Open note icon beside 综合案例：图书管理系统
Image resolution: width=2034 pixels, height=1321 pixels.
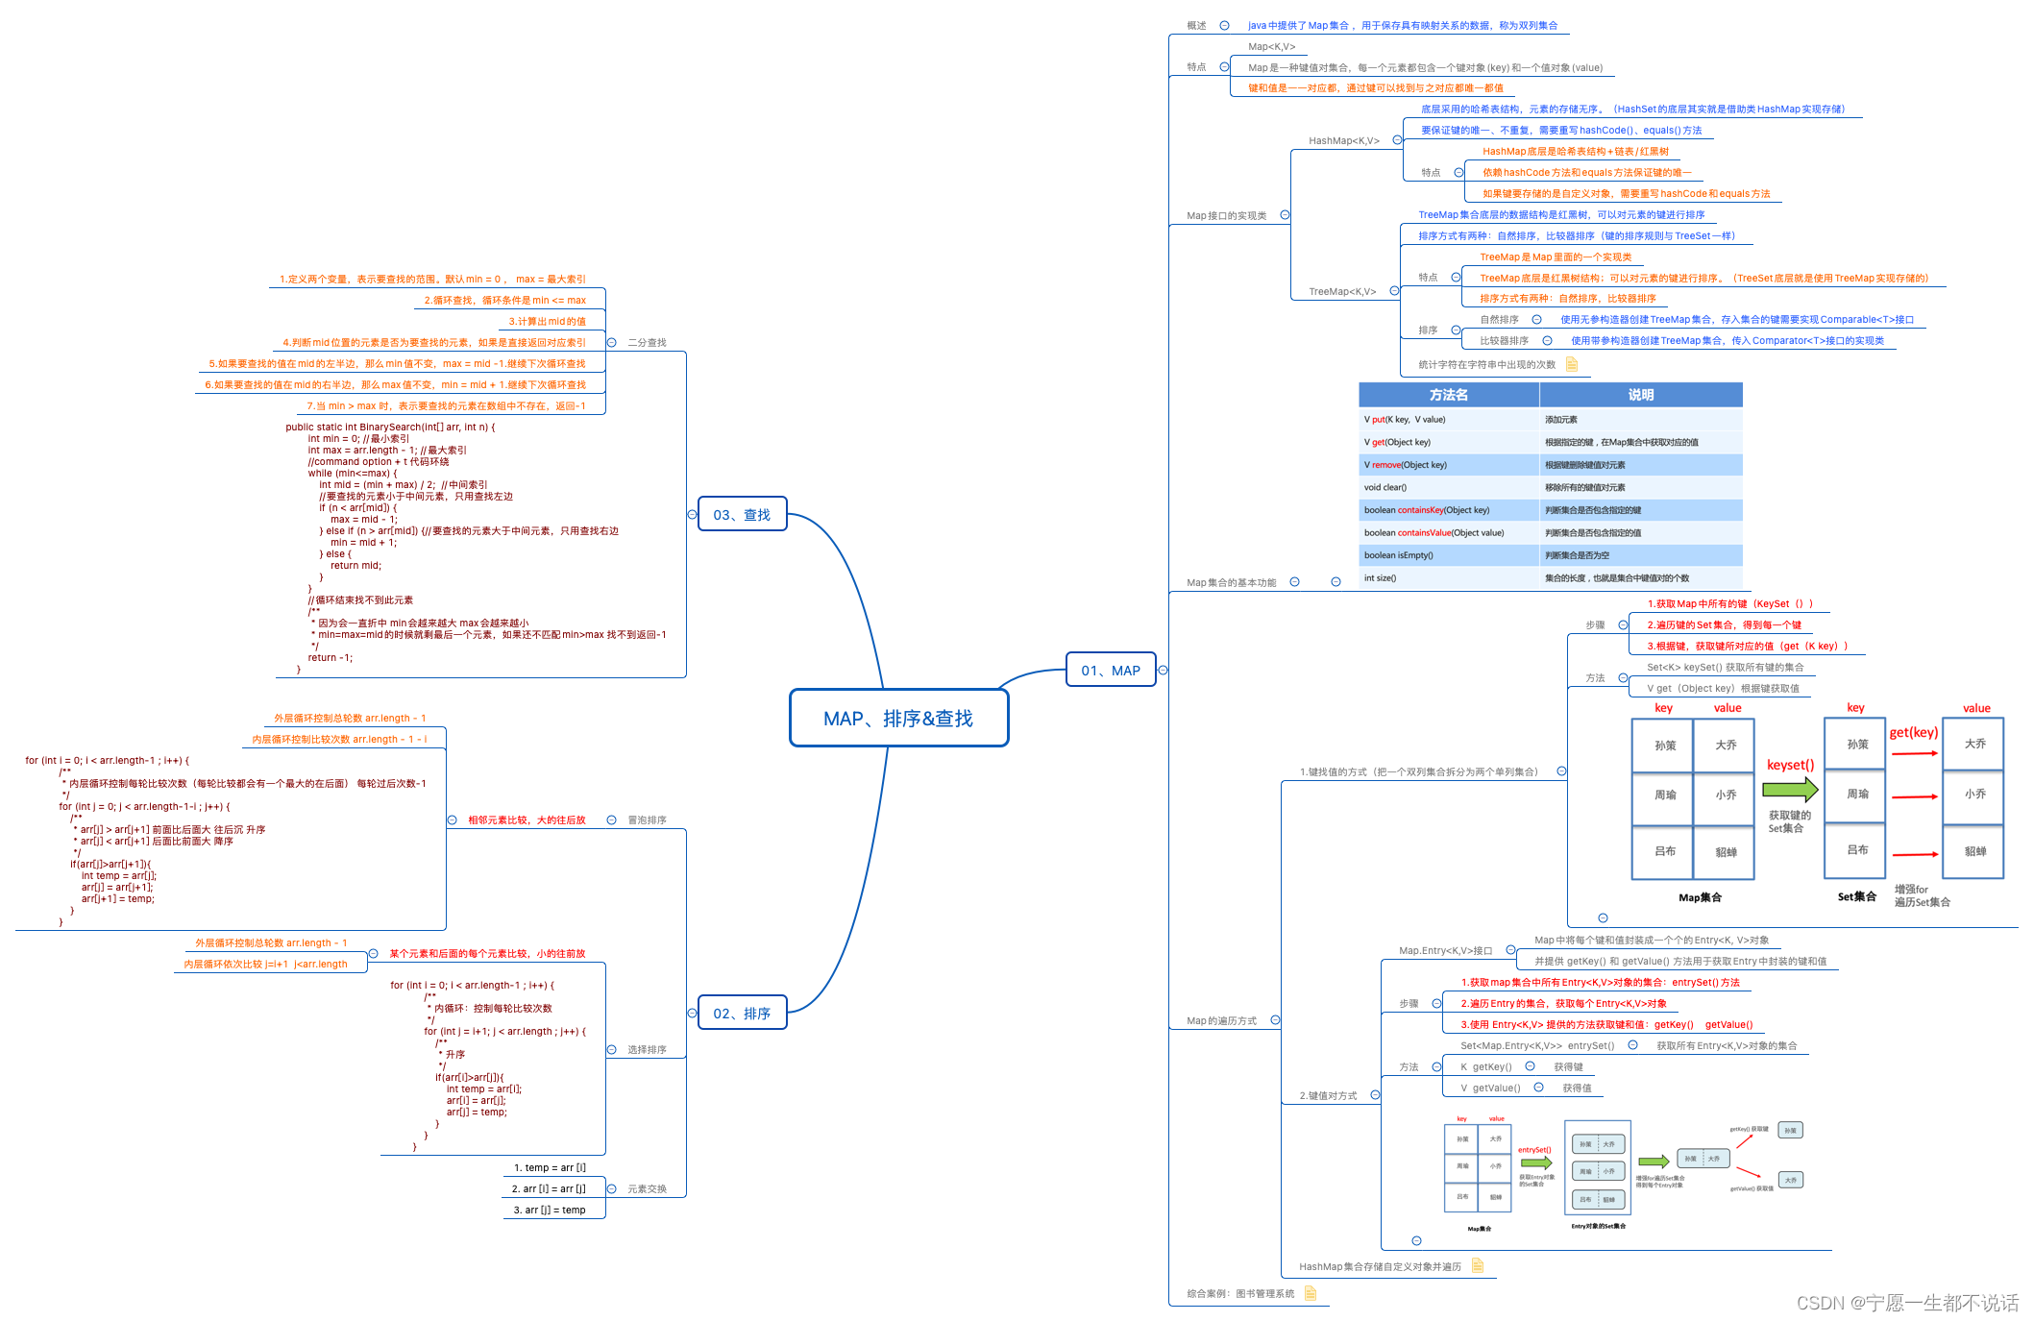click(1311, 1293)
